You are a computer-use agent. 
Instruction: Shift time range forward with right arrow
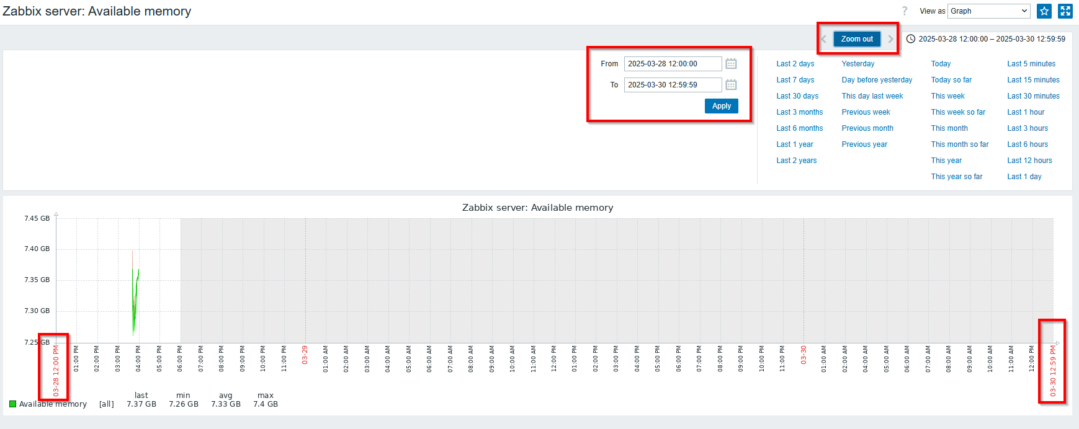[890, 39]
